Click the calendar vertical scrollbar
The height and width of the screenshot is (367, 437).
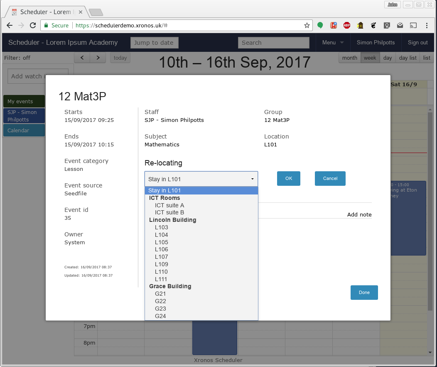430,211
